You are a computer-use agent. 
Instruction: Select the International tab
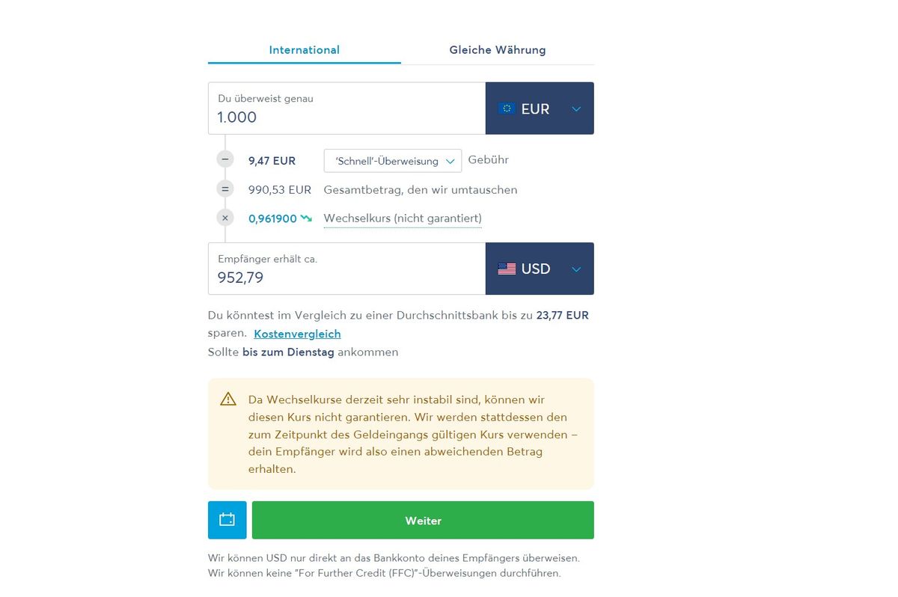304,49
